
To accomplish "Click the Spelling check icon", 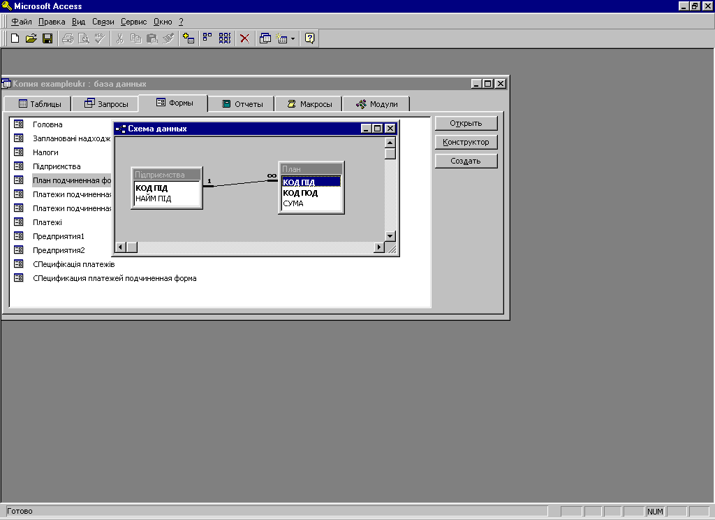I will click(x=100, y=38).
